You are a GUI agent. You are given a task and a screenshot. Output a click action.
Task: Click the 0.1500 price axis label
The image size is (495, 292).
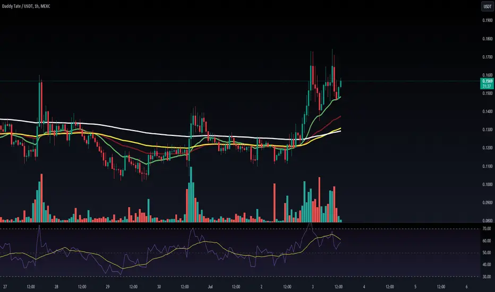[x=488, y=93]
